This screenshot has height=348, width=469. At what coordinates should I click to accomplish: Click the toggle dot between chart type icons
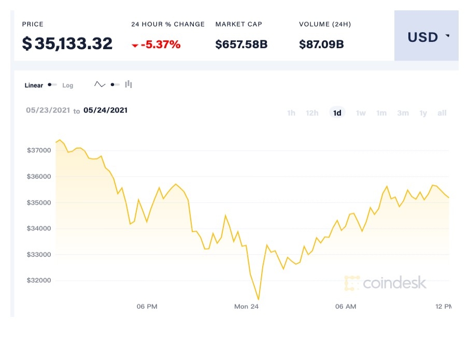tap(113, 84)
